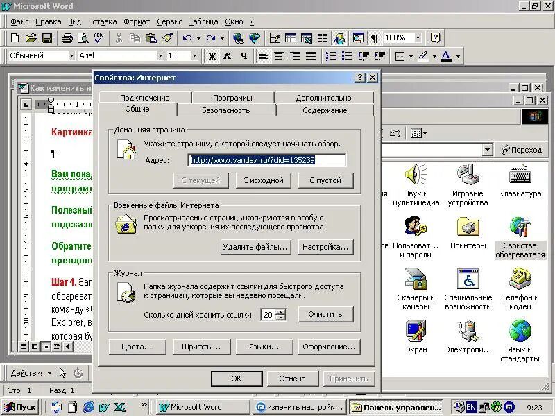555x416 pixels.
Task: Select the Телефон и модем icon
Action: pos(520,289)
